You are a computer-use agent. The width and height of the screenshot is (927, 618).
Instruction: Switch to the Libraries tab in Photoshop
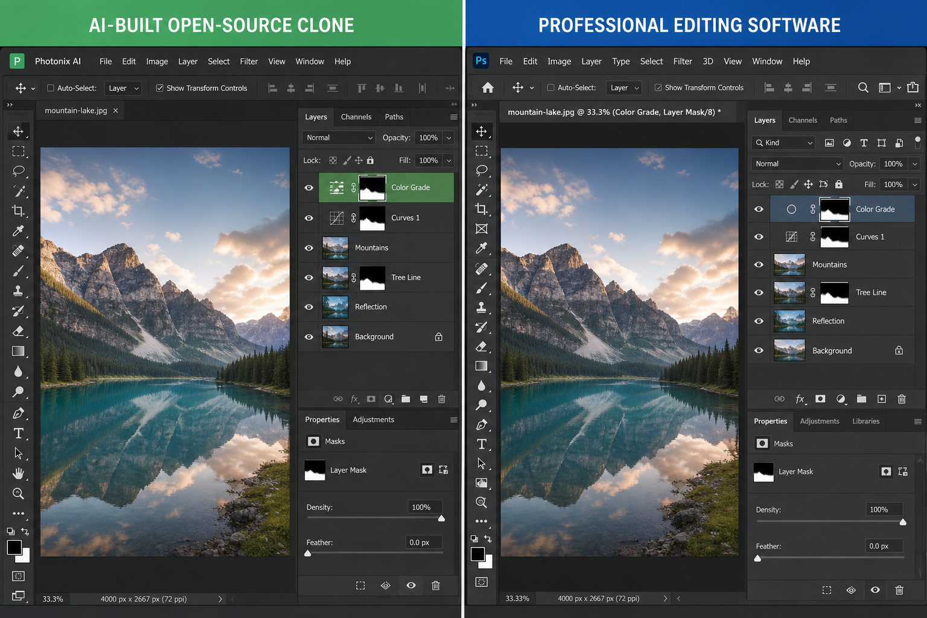866,421
